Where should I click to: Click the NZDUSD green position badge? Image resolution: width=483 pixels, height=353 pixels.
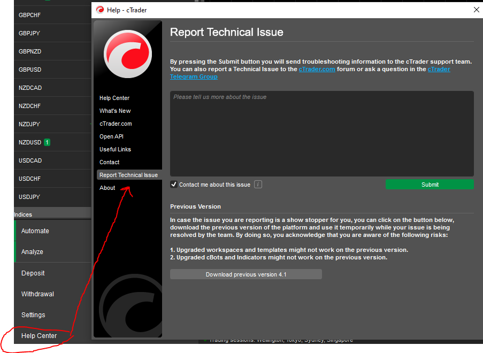tap(47, 142)
